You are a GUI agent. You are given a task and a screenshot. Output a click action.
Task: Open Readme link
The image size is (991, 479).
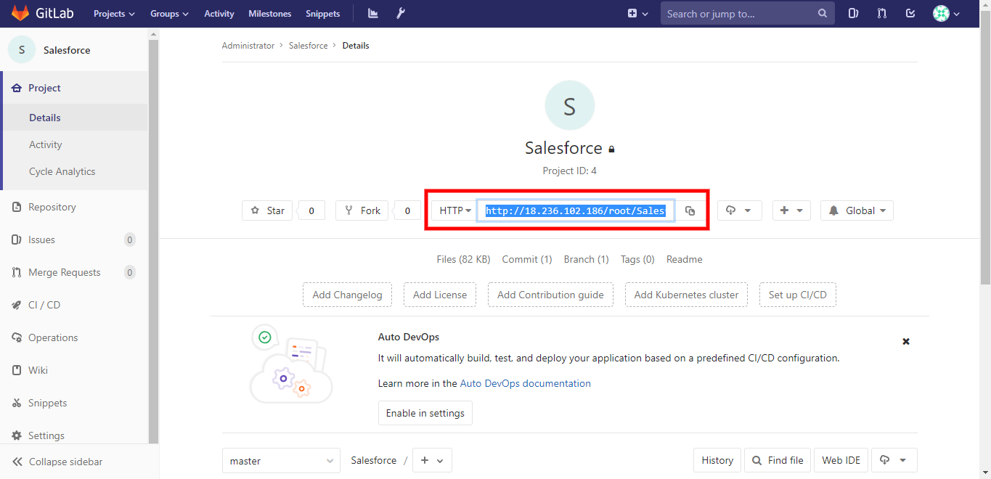click(685, 259)
